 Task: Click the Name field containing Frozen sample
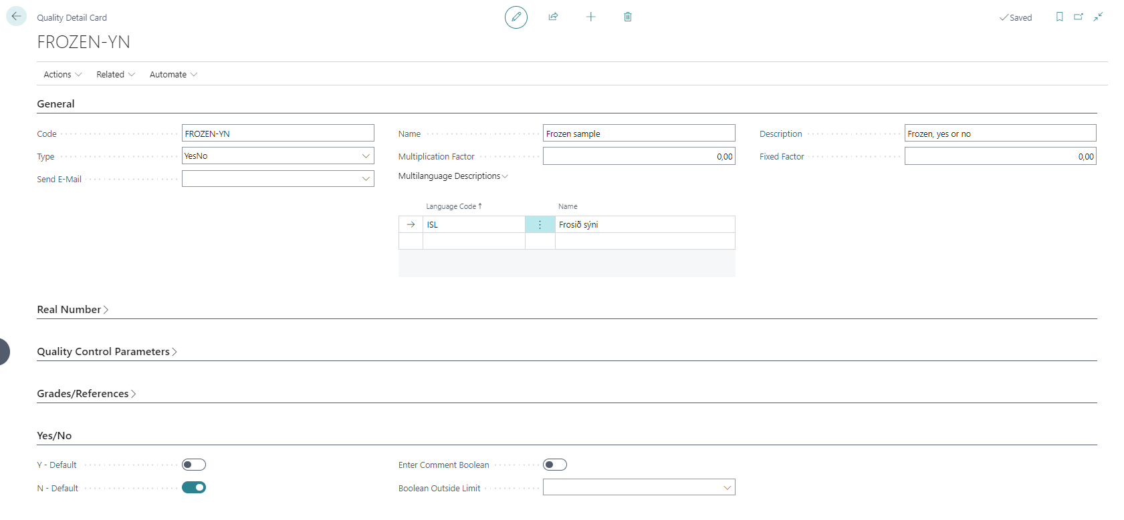639,134
